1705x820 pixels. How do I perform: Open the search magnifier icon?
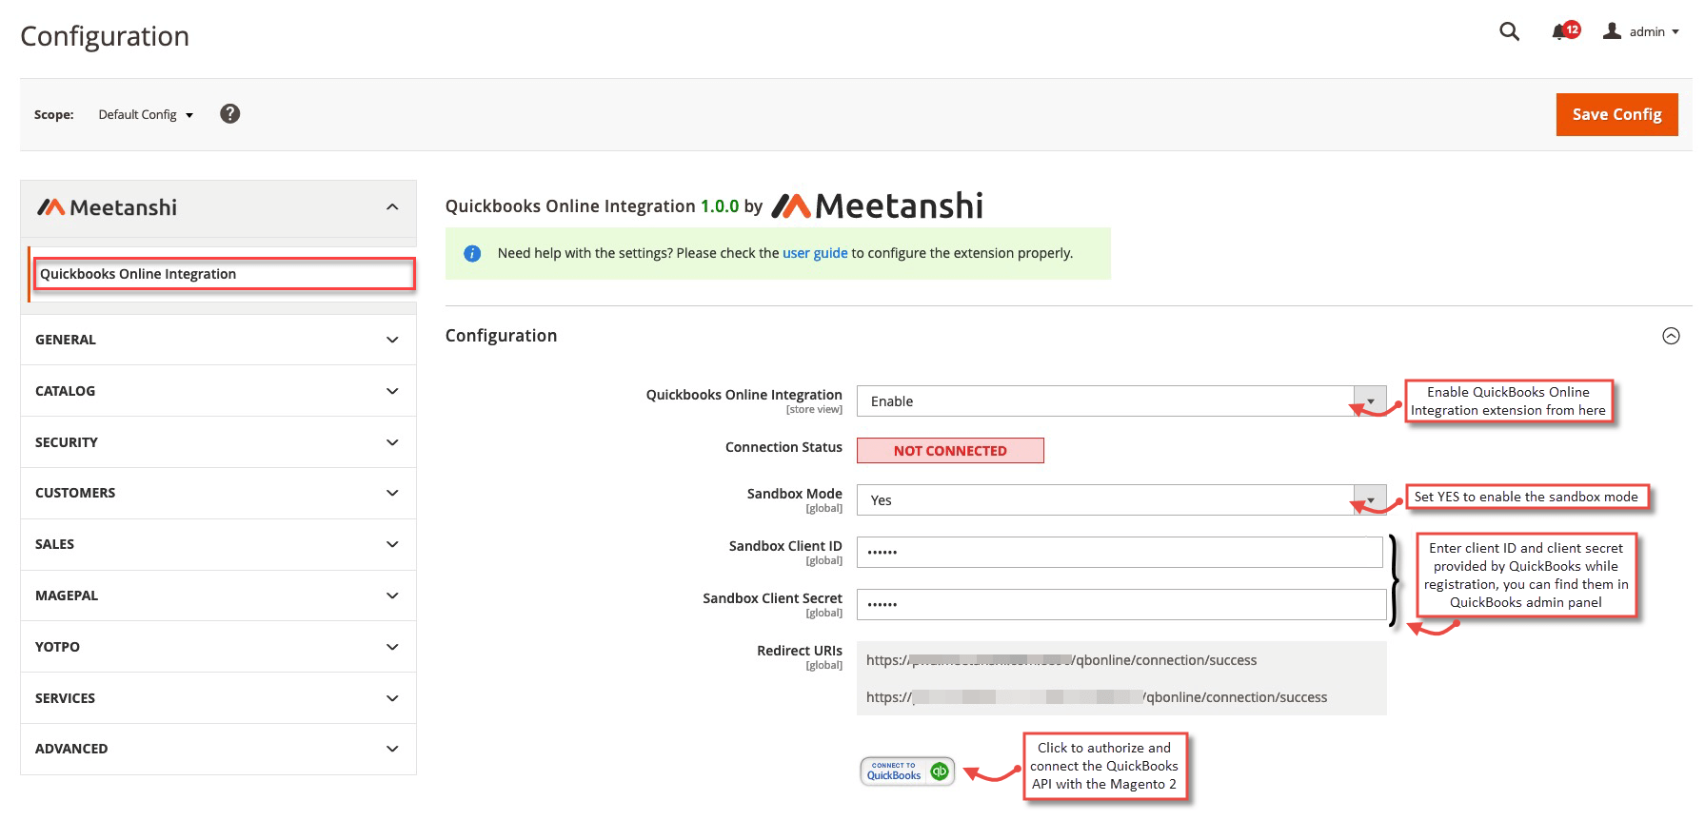tap(1509, 31)
